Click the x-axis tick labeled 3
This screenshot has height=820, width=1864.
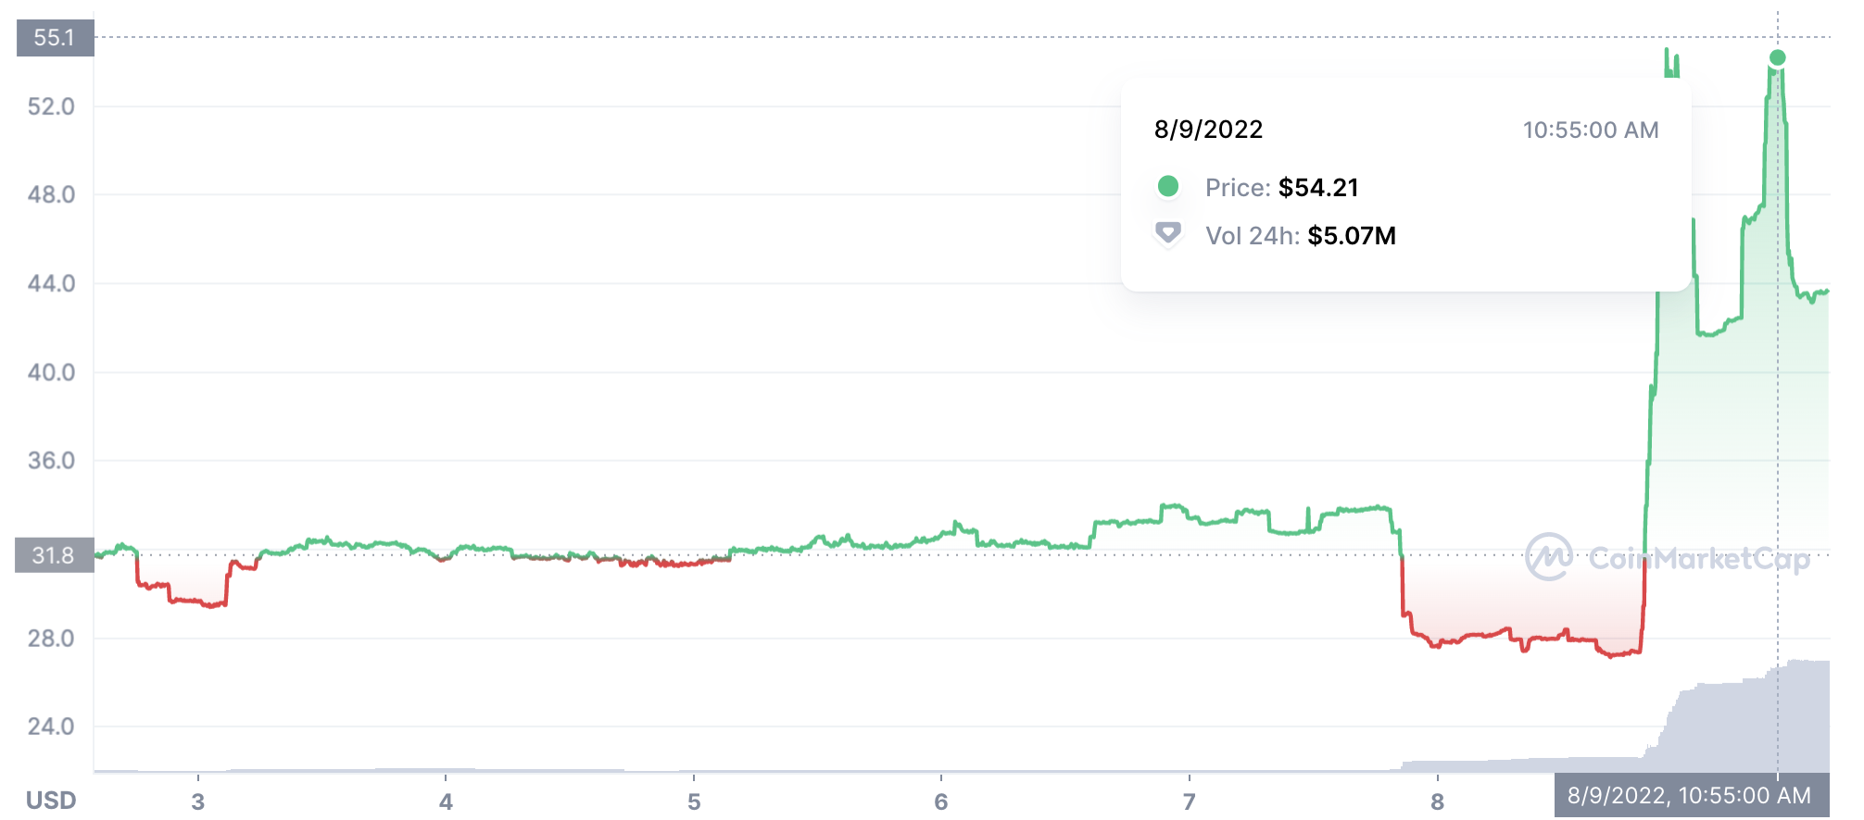[197, 801]
